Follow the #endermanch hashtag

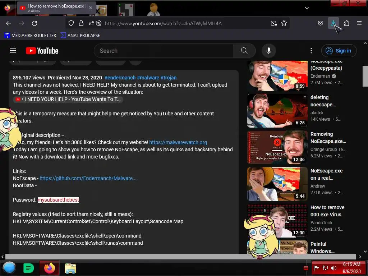click(x=120, y=78)
